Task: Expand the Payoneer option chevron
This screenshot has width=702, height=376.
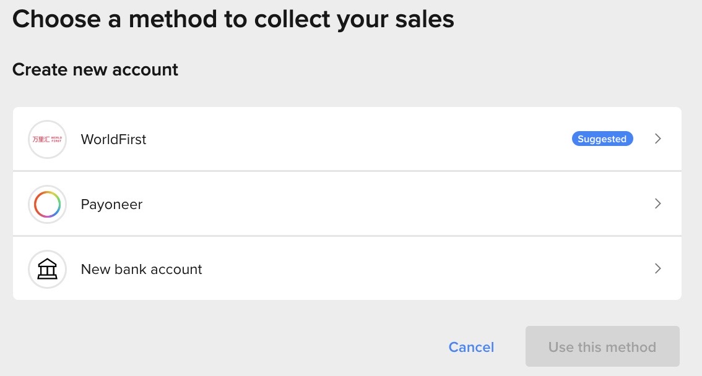Action: (657, 203)
